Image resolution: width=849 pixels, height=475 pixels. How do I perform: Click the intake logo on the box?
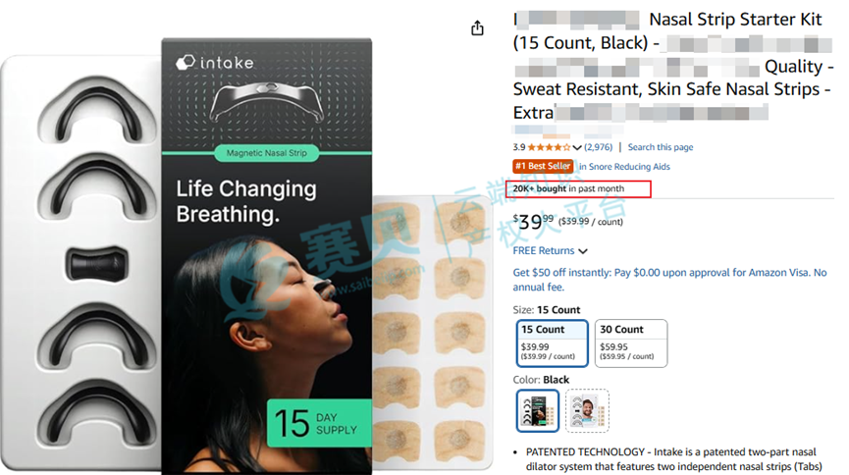coord(215,62)
